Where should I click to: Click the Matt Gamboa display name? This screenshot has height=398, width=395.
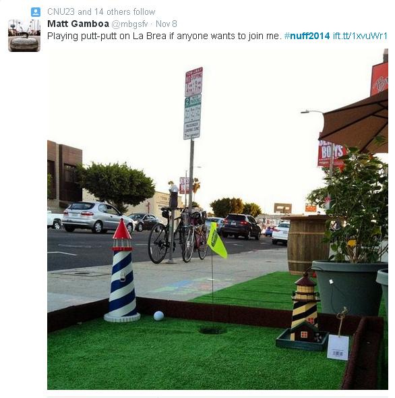[x=78, y=24]
